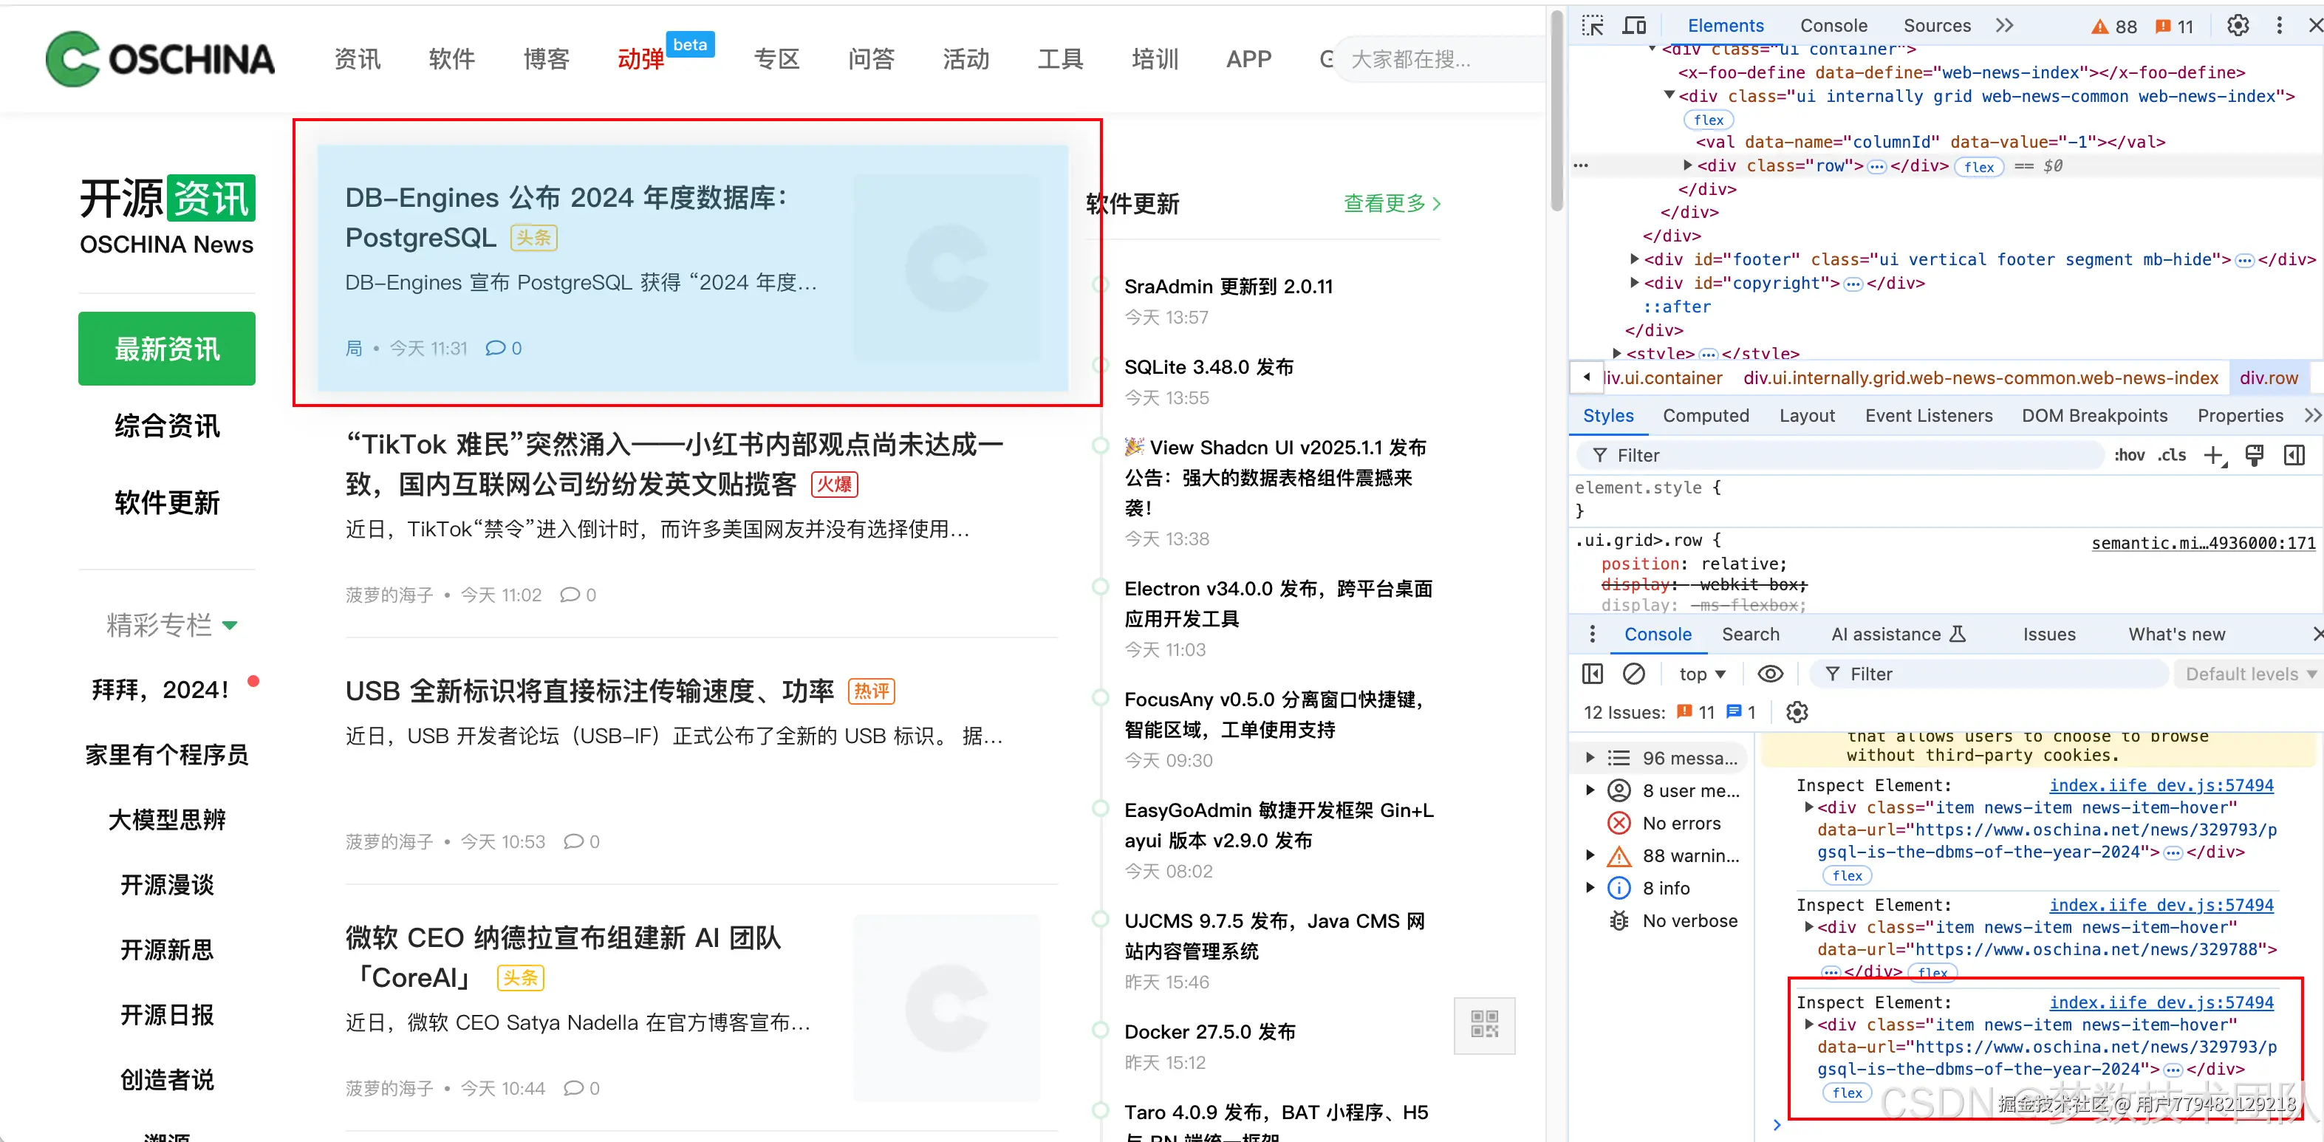The width and height of the screenshot is (2324, 1142).
Task: Click the new style rule plus icon
Action: click(2213, 456)
